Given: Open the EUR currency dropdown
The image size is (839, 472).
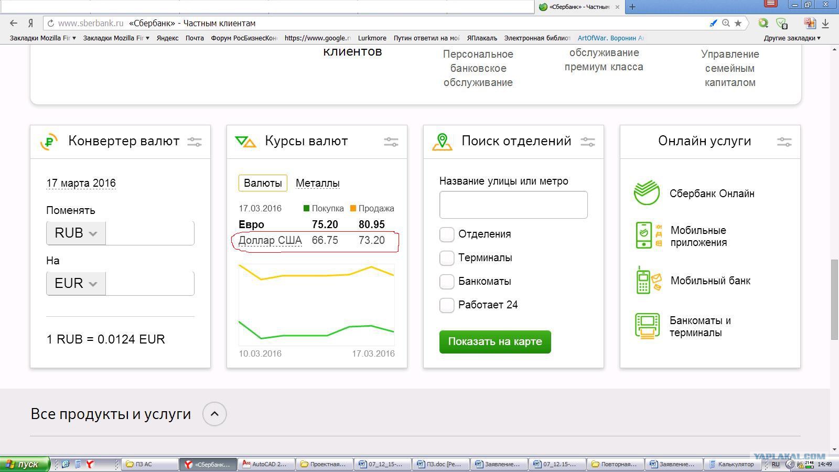Looking at the screenshot, I should (x=76, y=284).
